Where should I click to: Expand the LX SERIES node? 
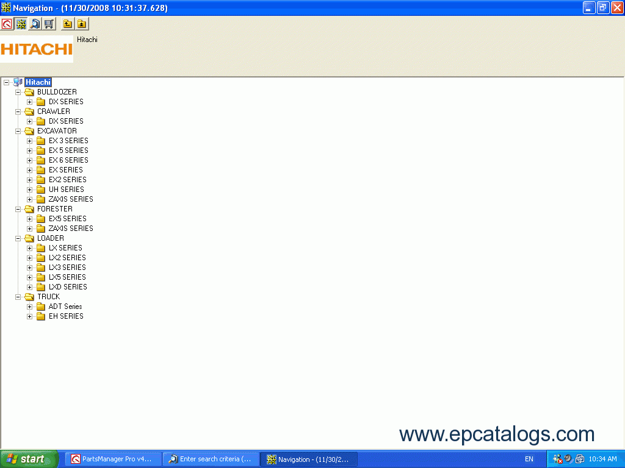click(x=29, y=249)
